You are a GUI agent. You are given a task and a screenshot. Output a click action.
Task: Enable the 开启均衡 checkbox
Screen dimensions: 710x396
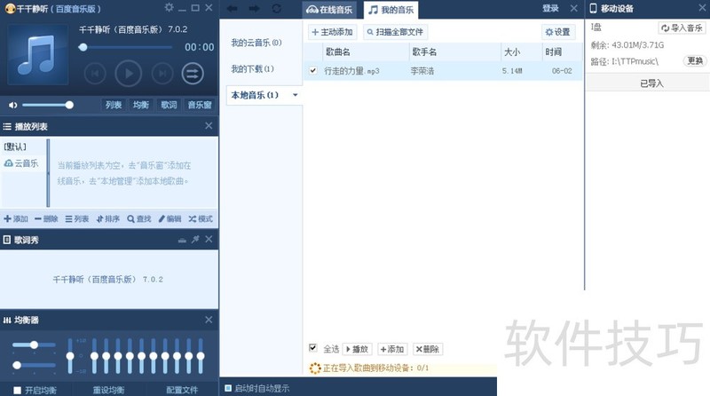[17, 390]
